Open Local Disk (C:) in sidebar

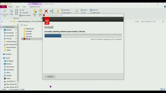10,81
